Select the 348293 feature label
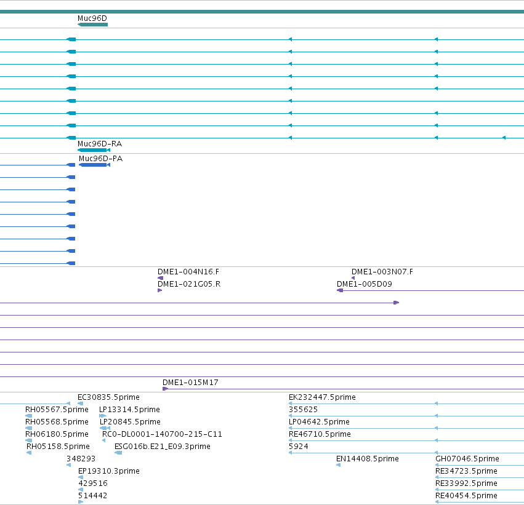Viewport: 524px width, 505px height. [81, 459]
